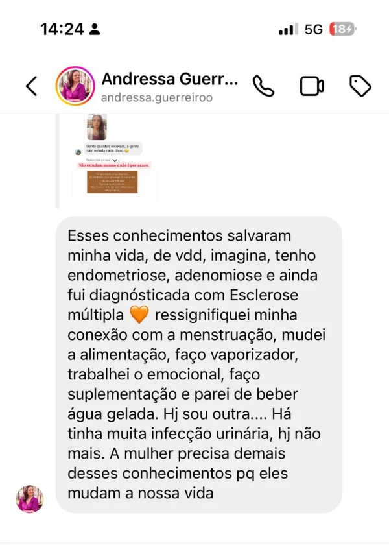The width and height of the screenshot is (389, 552).
Task: Tap the sender avatar beside the message bubble
Action: [x=30, y=499]
